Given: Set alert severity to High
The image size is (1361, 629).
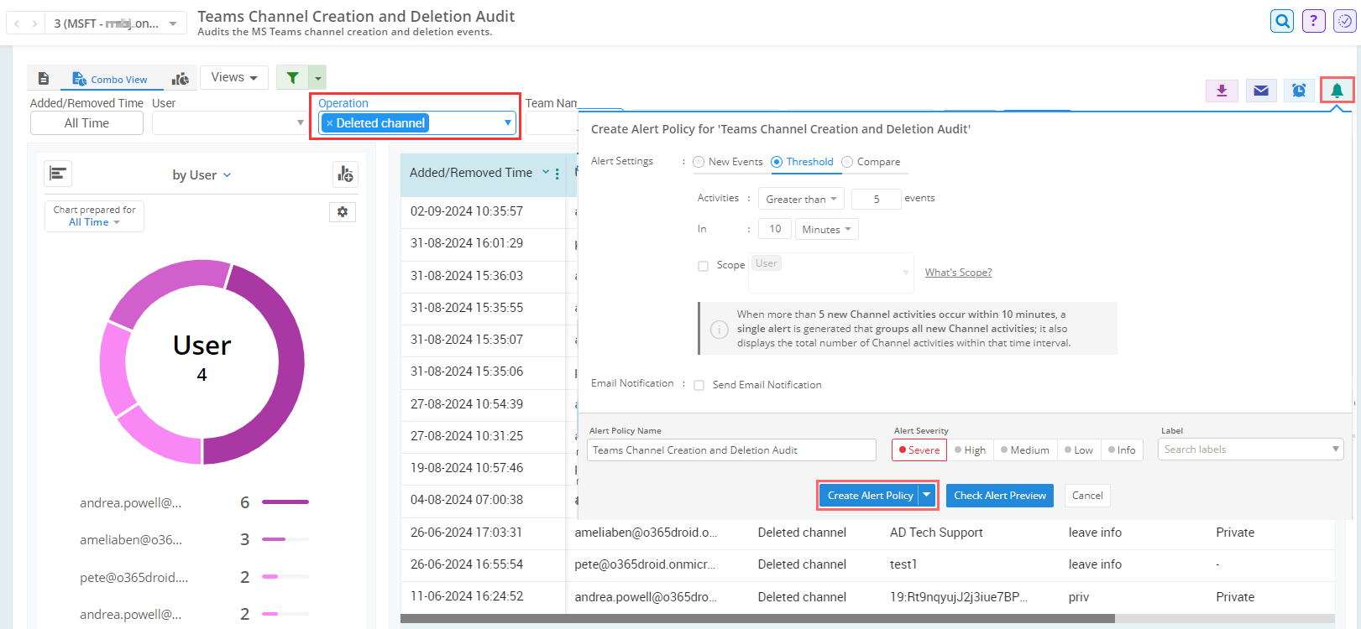Looking at the screenshot, I should 970,450.
